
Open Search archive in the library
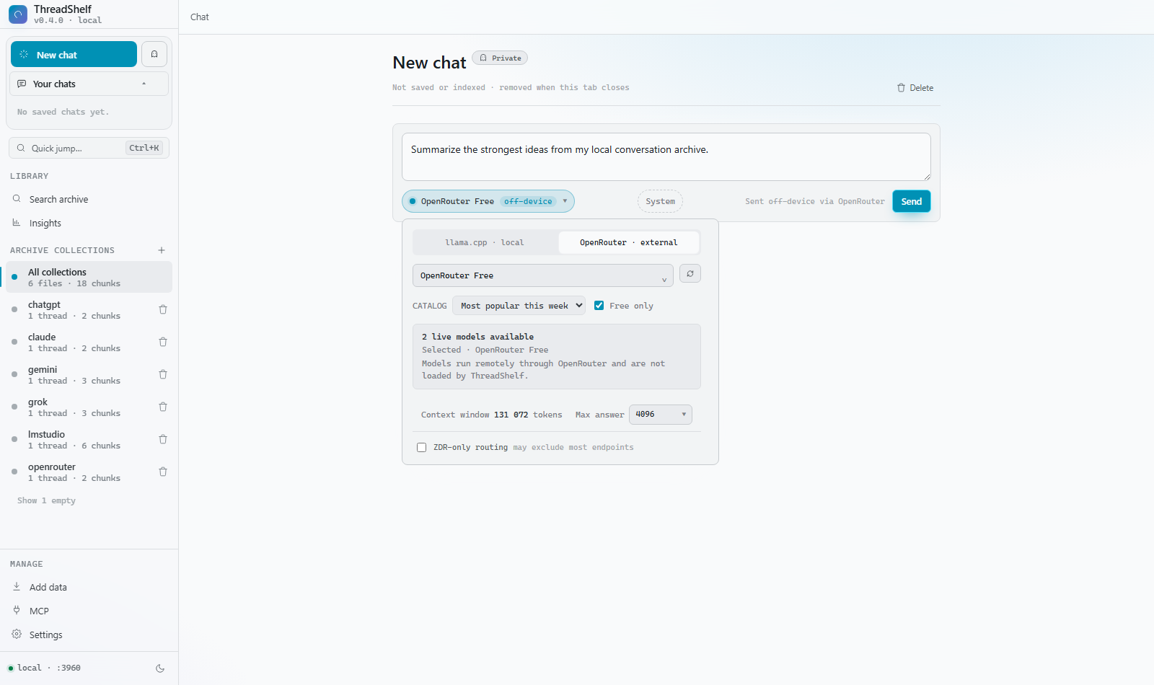point(89,199)
